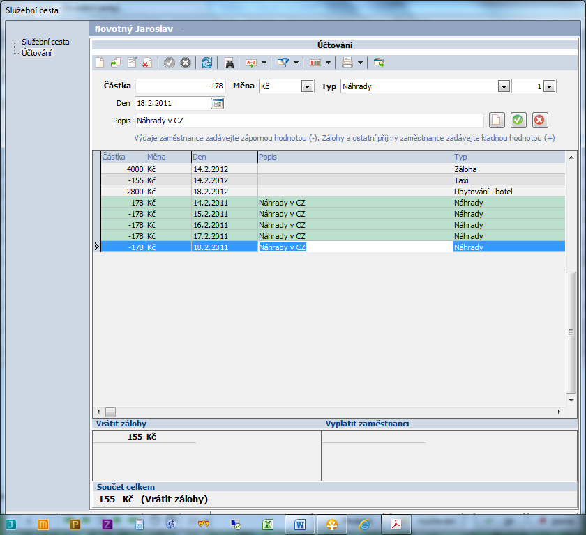Viewport: 586px width, 535px height.
Task: Click the Den date input field
Action: coord(173,103)
